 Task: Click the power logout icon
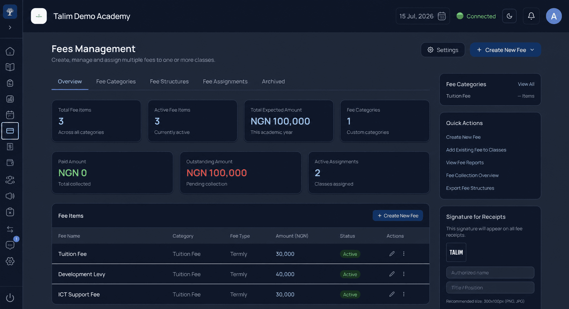tap(10, 298)
